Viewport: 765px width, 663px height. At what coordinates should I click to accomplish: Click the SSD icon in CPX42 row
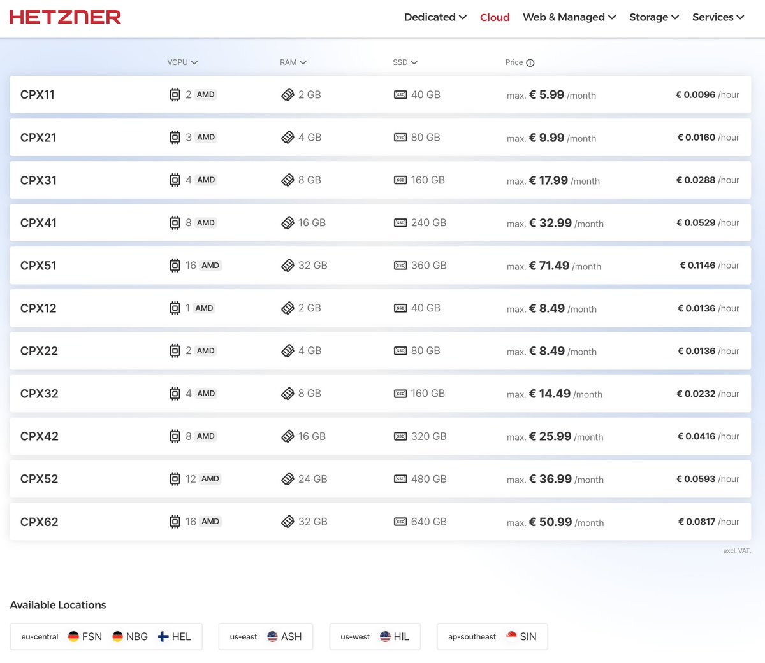tap(400, 436)
